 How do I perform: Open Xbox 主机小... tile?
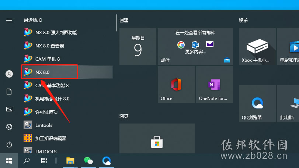[x=257, y=46]
